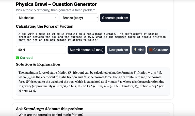Open the Calculator tool
195x116 pixels.
tap(158, 50)
